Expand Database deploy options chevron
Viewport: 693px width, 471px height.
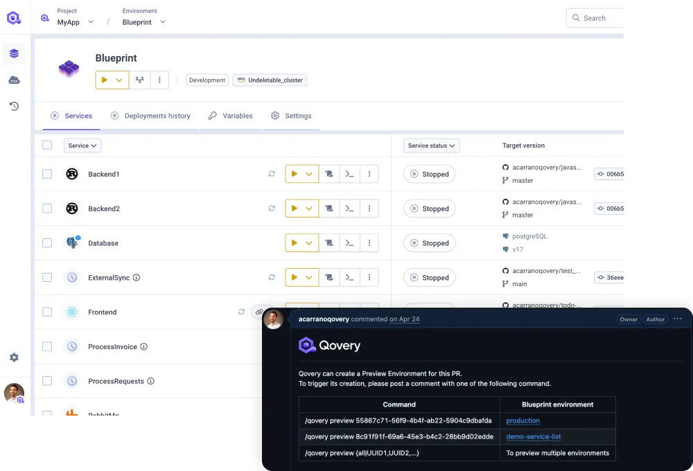pos(309,242)
